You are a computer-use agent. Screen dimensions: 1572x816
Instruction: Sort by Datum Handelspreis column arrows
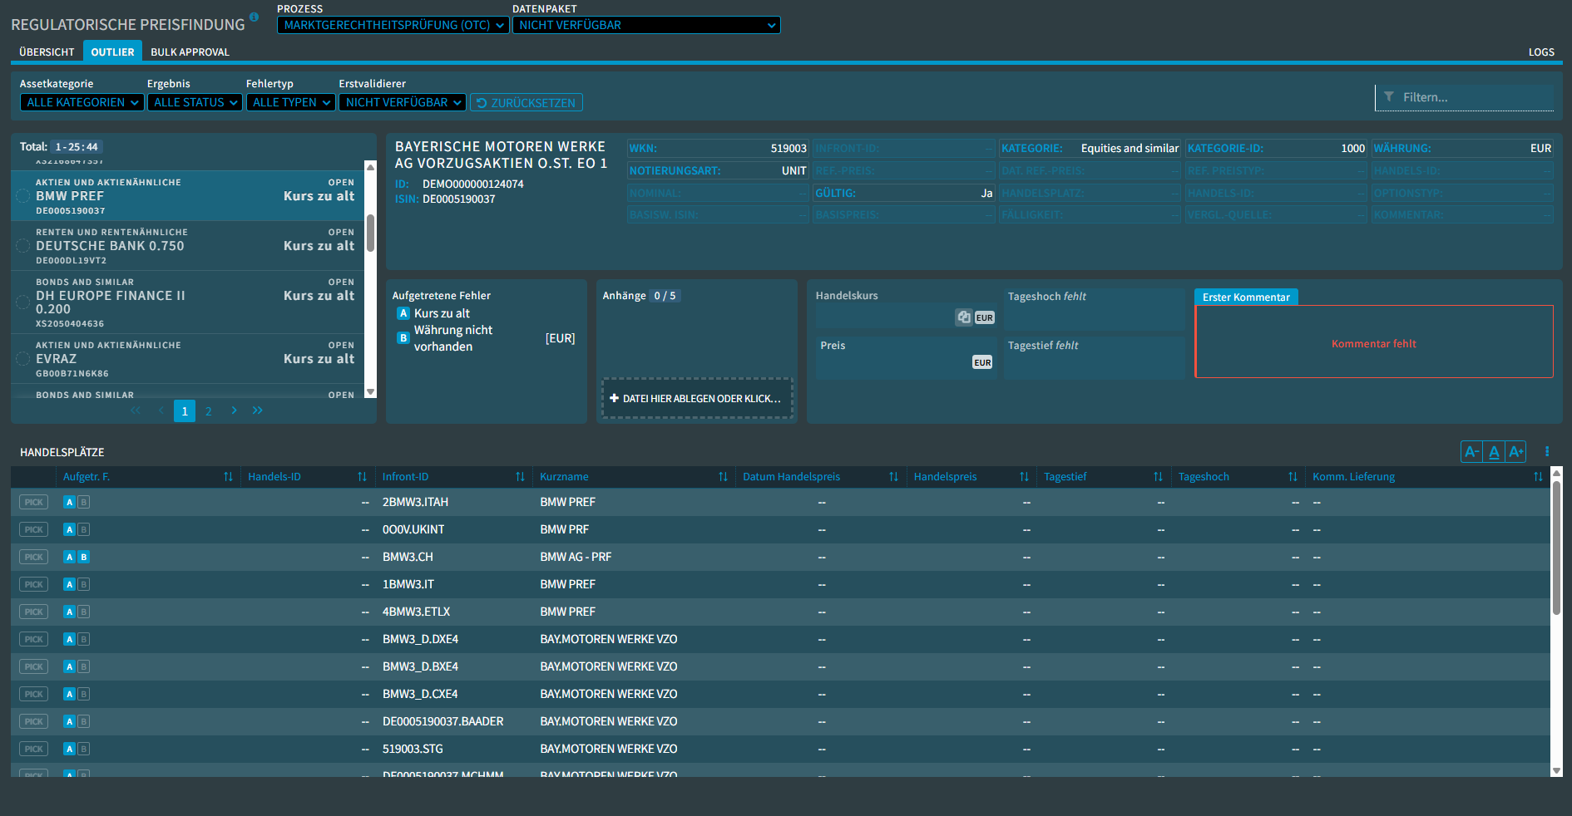[x=893, y=477]
